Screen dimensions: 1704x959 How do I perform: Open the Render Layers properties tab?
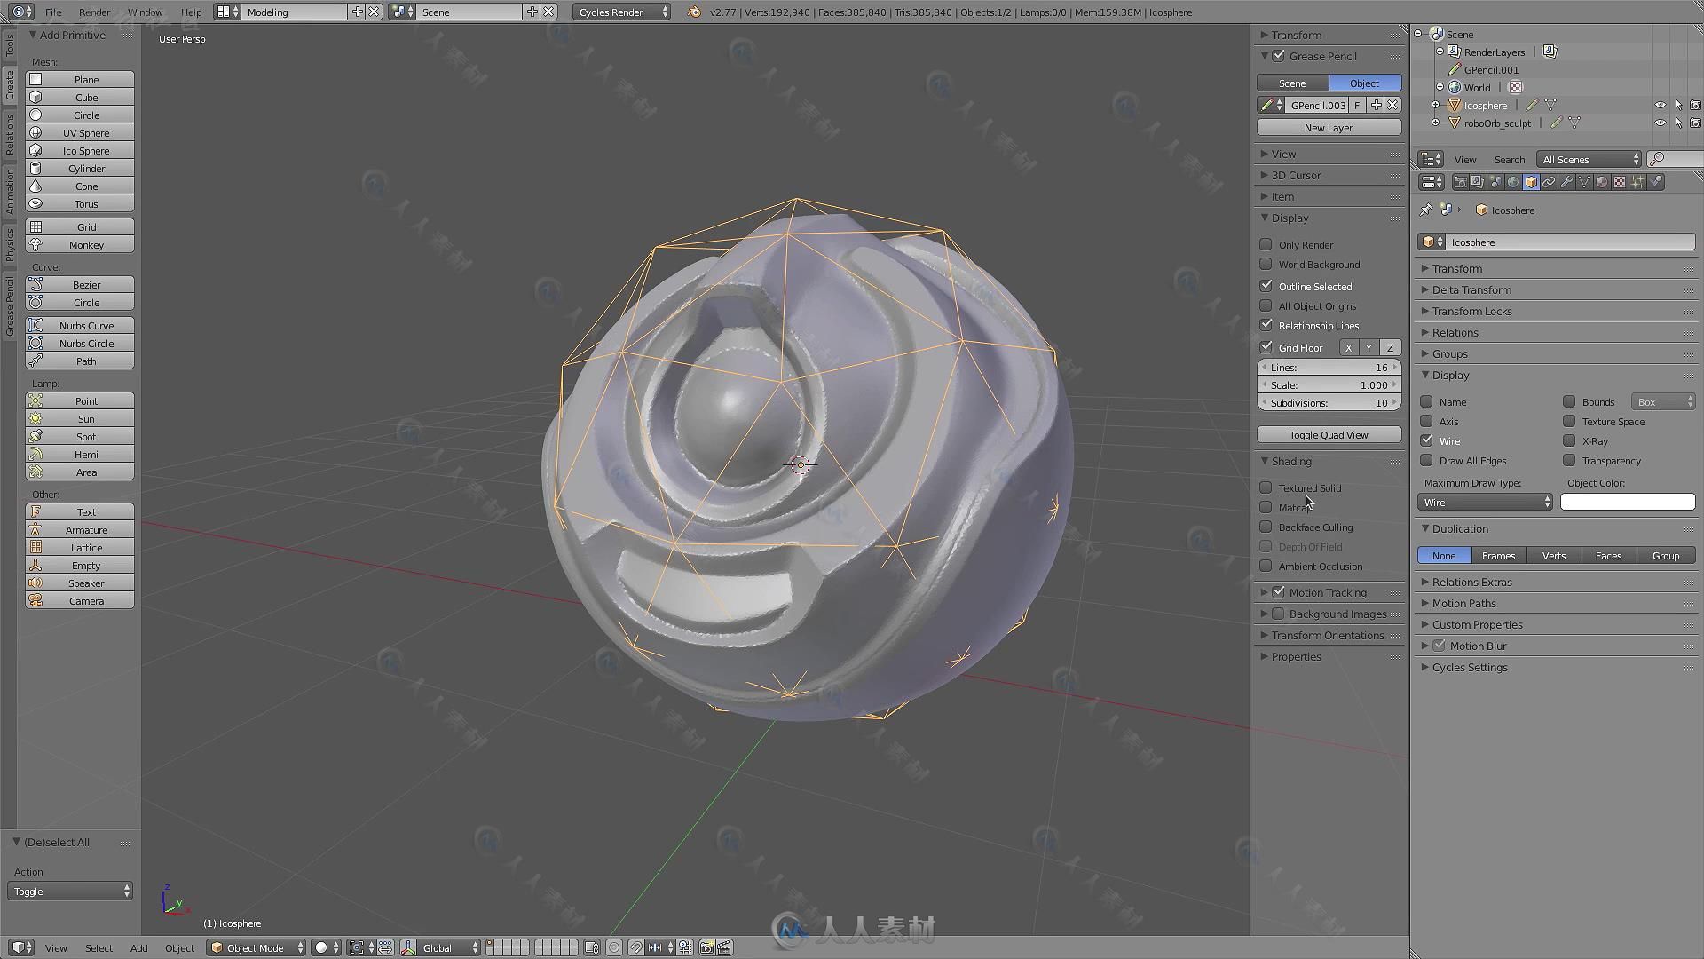pos(1478,182)
